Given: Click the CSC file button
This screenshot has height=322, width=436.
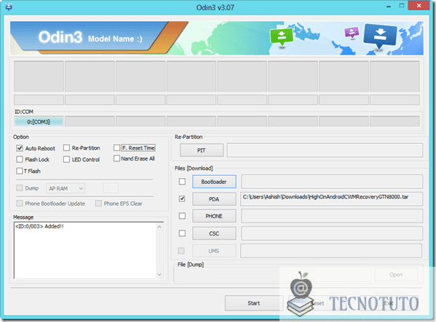Looking at the screenshot, I should tap(214, 233).
